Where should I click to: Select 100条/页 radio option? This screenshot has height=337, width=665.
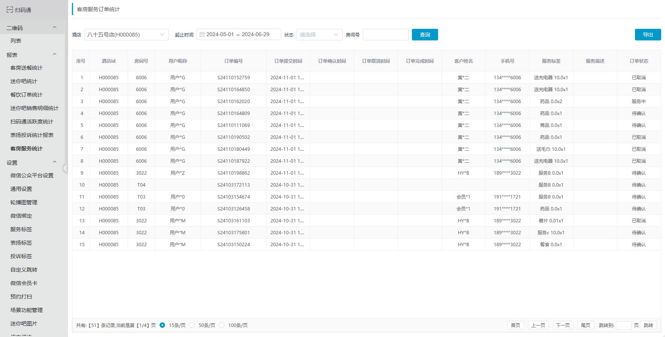[222, 325]
